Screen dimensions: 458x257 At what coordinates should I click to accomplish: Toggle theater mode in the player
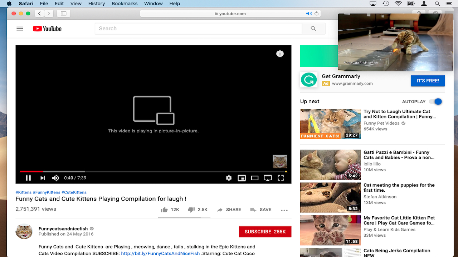point(255,178)
